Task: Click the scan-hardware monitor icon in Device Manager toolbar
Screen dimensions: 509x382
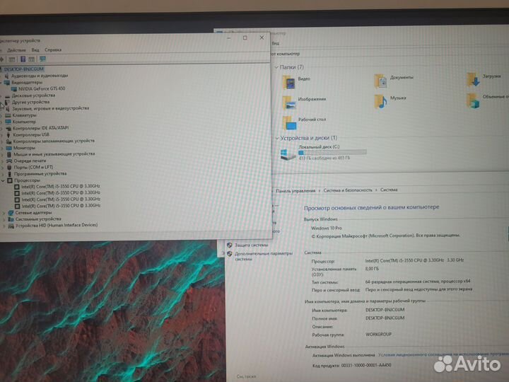Action: 42,59
